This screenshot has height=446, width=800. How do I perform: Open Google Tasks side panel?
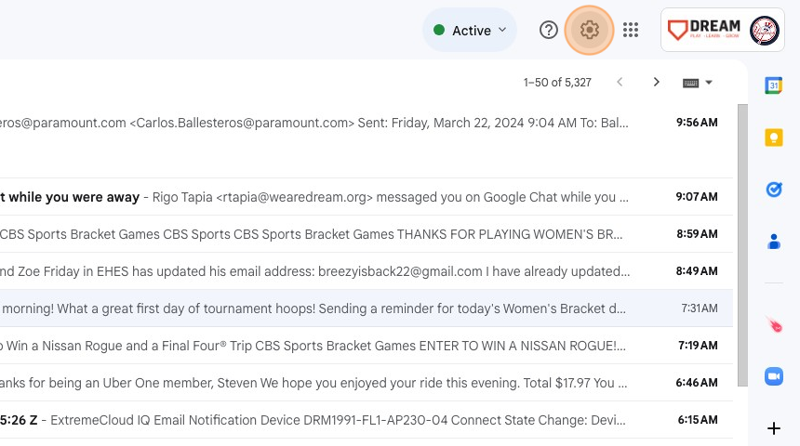[x=773, y=190]
